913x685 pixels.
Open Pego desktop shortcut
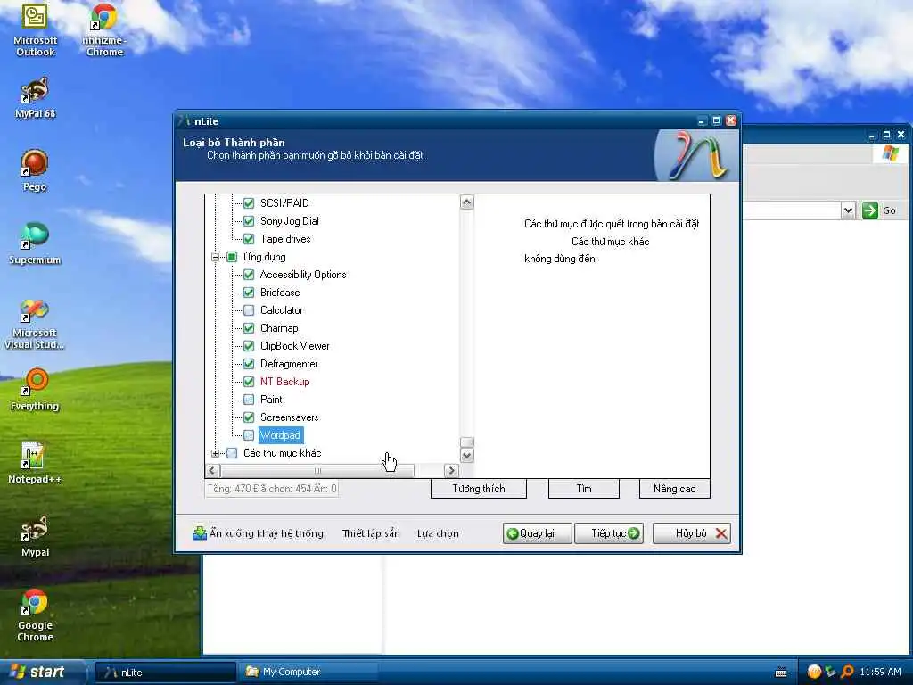pyautogui.click(x=35, y=170)
